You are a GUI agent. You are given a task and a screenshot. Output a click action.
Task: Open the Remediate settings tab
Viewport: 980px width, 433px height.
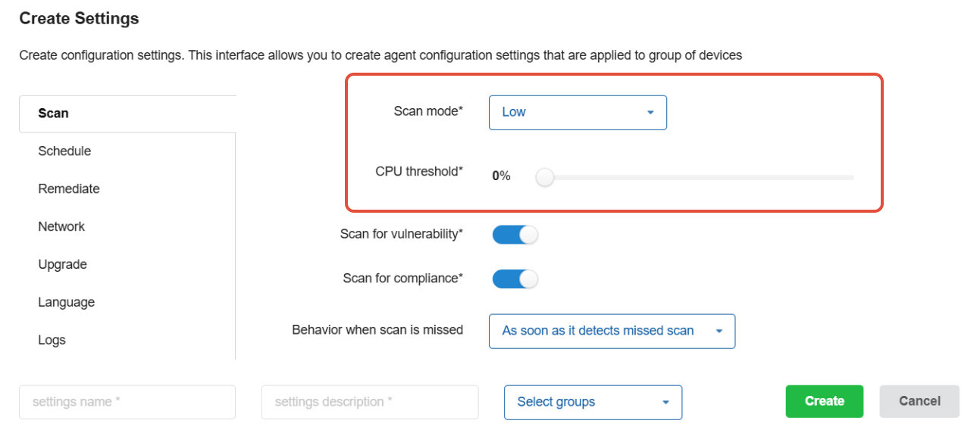coord(69,189)
